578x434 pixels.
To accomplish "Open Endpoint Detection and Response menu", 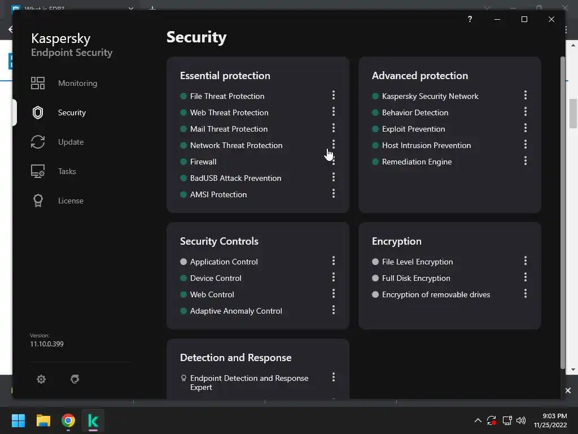I will (x=334, y=377).
